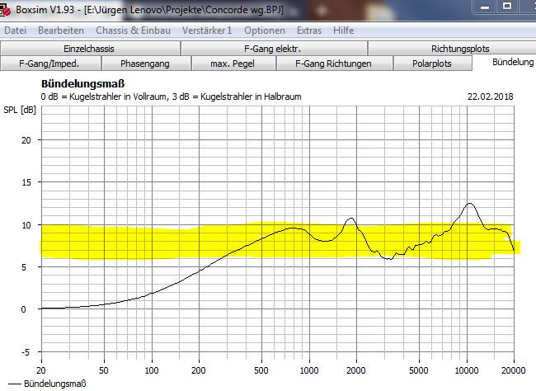The height and width of the screenshot is (391, 536).
Task: Show the Phasengang tab
Action: (144, 64)
